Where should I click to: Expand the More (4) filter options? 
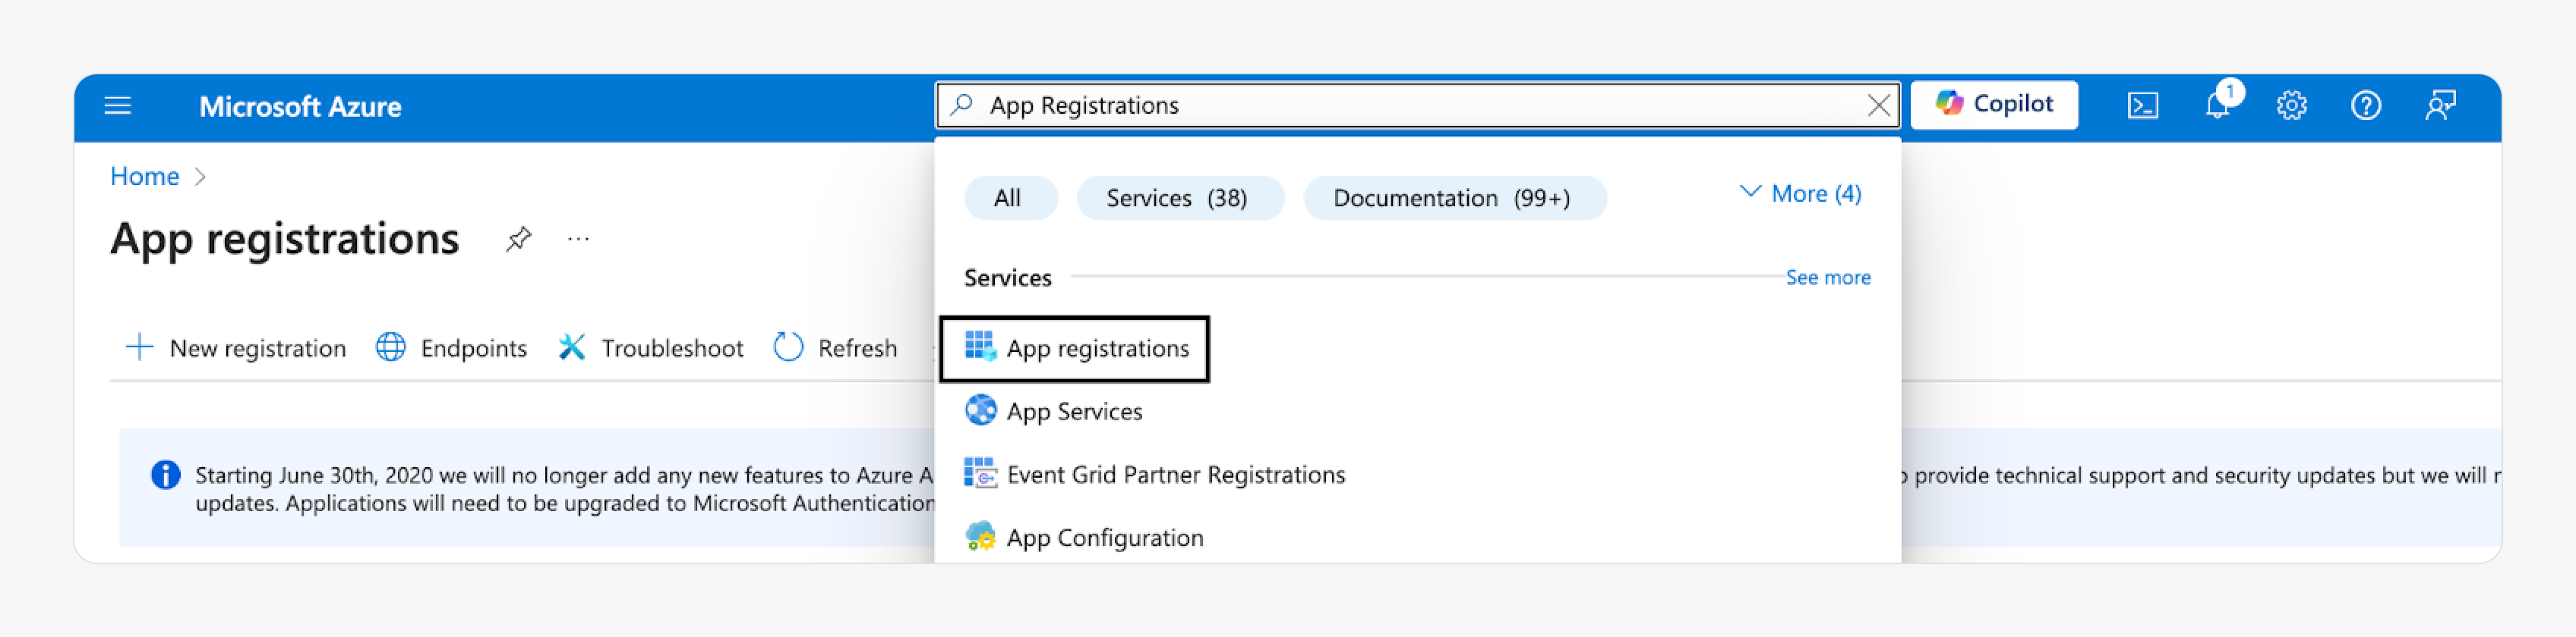[x=1800, y=193]
